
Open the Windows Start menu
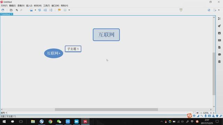[4, 122]
